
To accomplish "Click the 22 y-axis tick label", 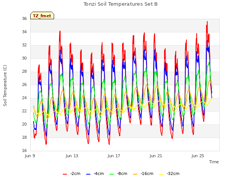I will click(24, 111).
